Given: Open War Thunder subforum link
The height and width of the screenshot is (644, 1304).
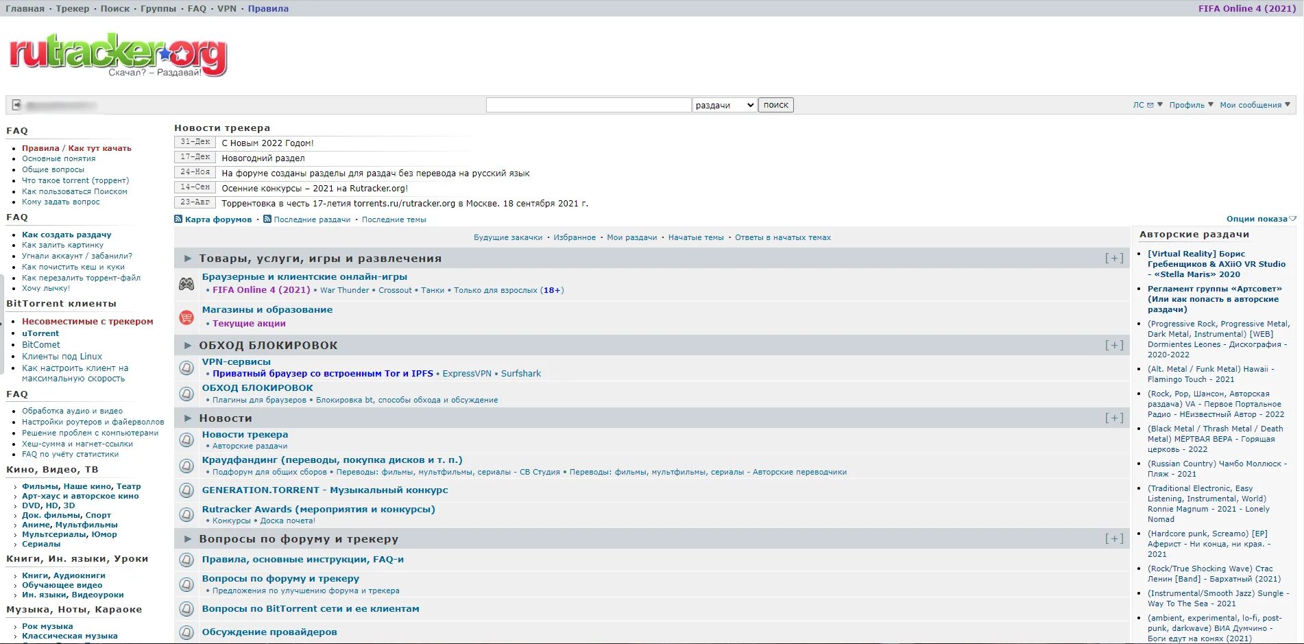Looking at the screenshot, I should pyautogui.click(x=344, y=290).
